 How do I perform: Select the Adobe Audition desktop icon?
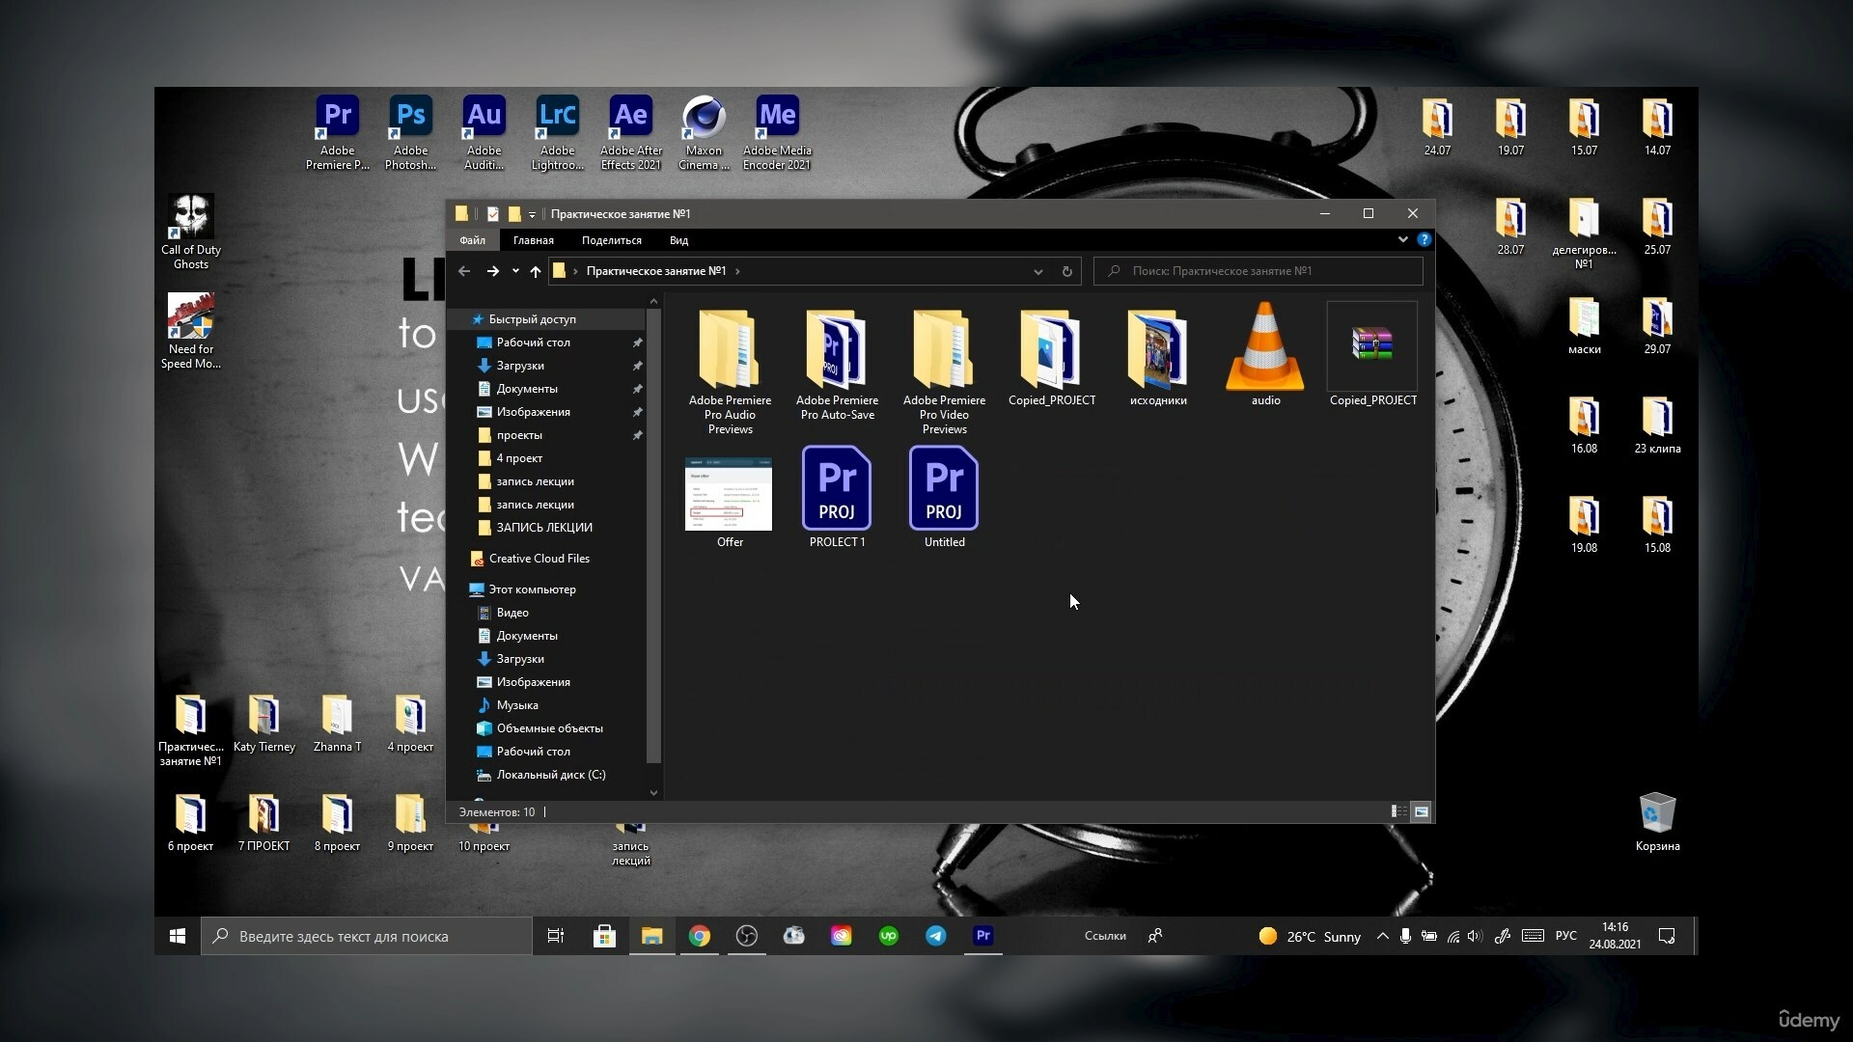tap(484, 133)
